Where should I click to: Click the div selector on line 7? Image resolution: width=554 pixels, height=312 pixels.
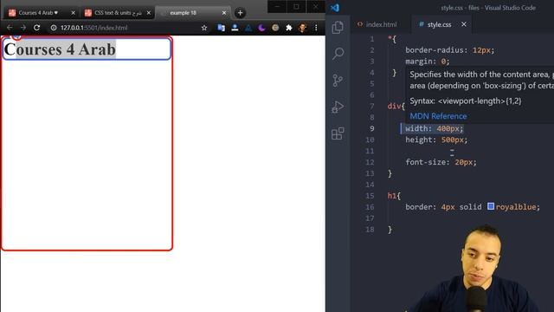coord(394,106)
